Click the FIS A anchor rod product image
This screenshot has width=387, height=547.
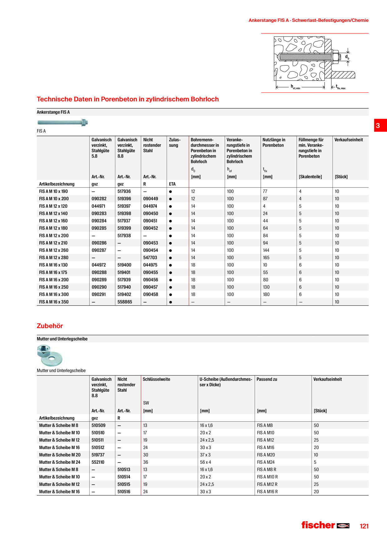point(62,122)
